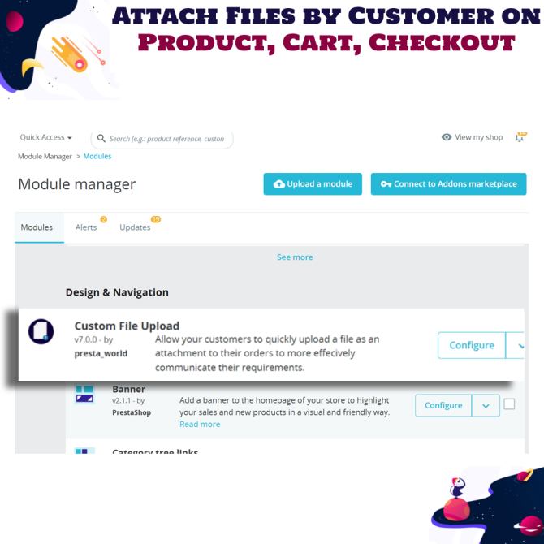Expand Banner module actions arrow
544x544 pixels.
click(486, 405)
